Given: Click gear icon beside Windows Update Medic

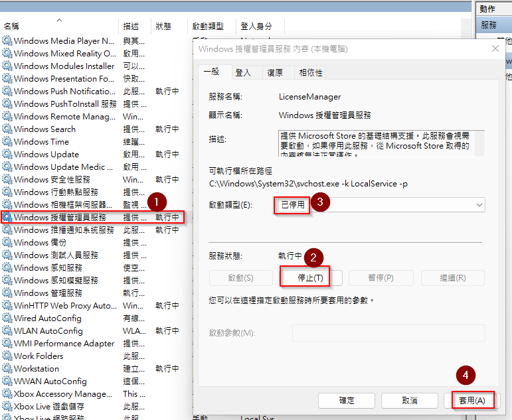Looking at the screenshot, I should pyautogui.click(x=7, y=167).
